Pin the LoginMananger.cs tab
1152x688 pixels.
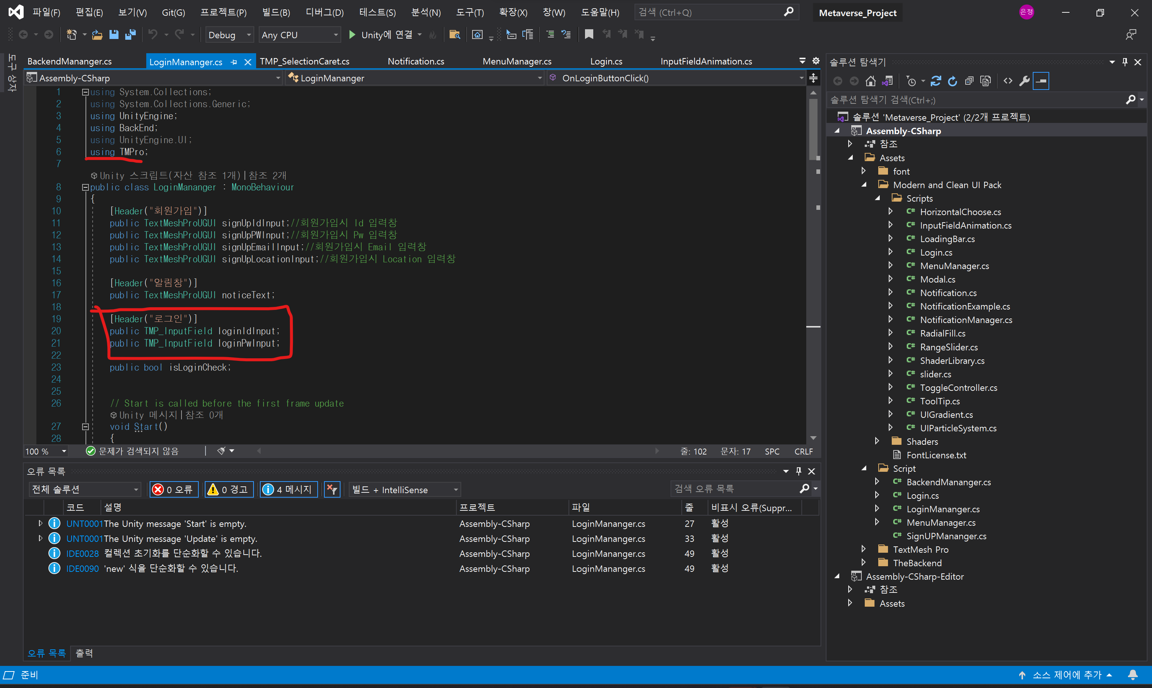click(234, 62)
